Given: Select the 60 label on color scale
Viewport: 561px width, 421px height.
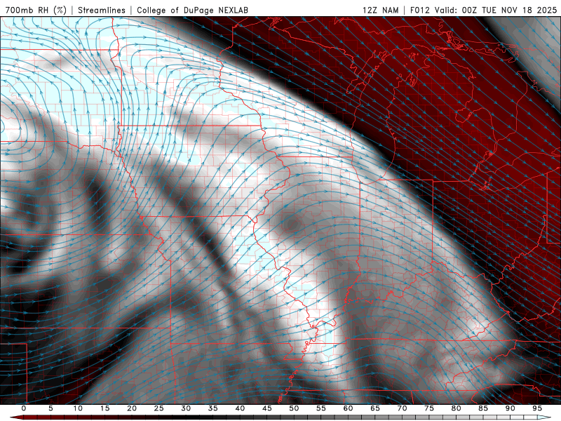Looking at the screenshot, I should (348, 408).
